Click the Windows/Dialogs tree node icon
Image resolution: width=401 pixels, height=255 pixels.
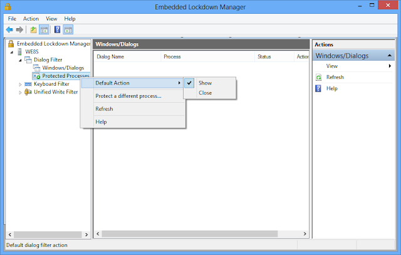pyautogui.click(x=36, y=68)
